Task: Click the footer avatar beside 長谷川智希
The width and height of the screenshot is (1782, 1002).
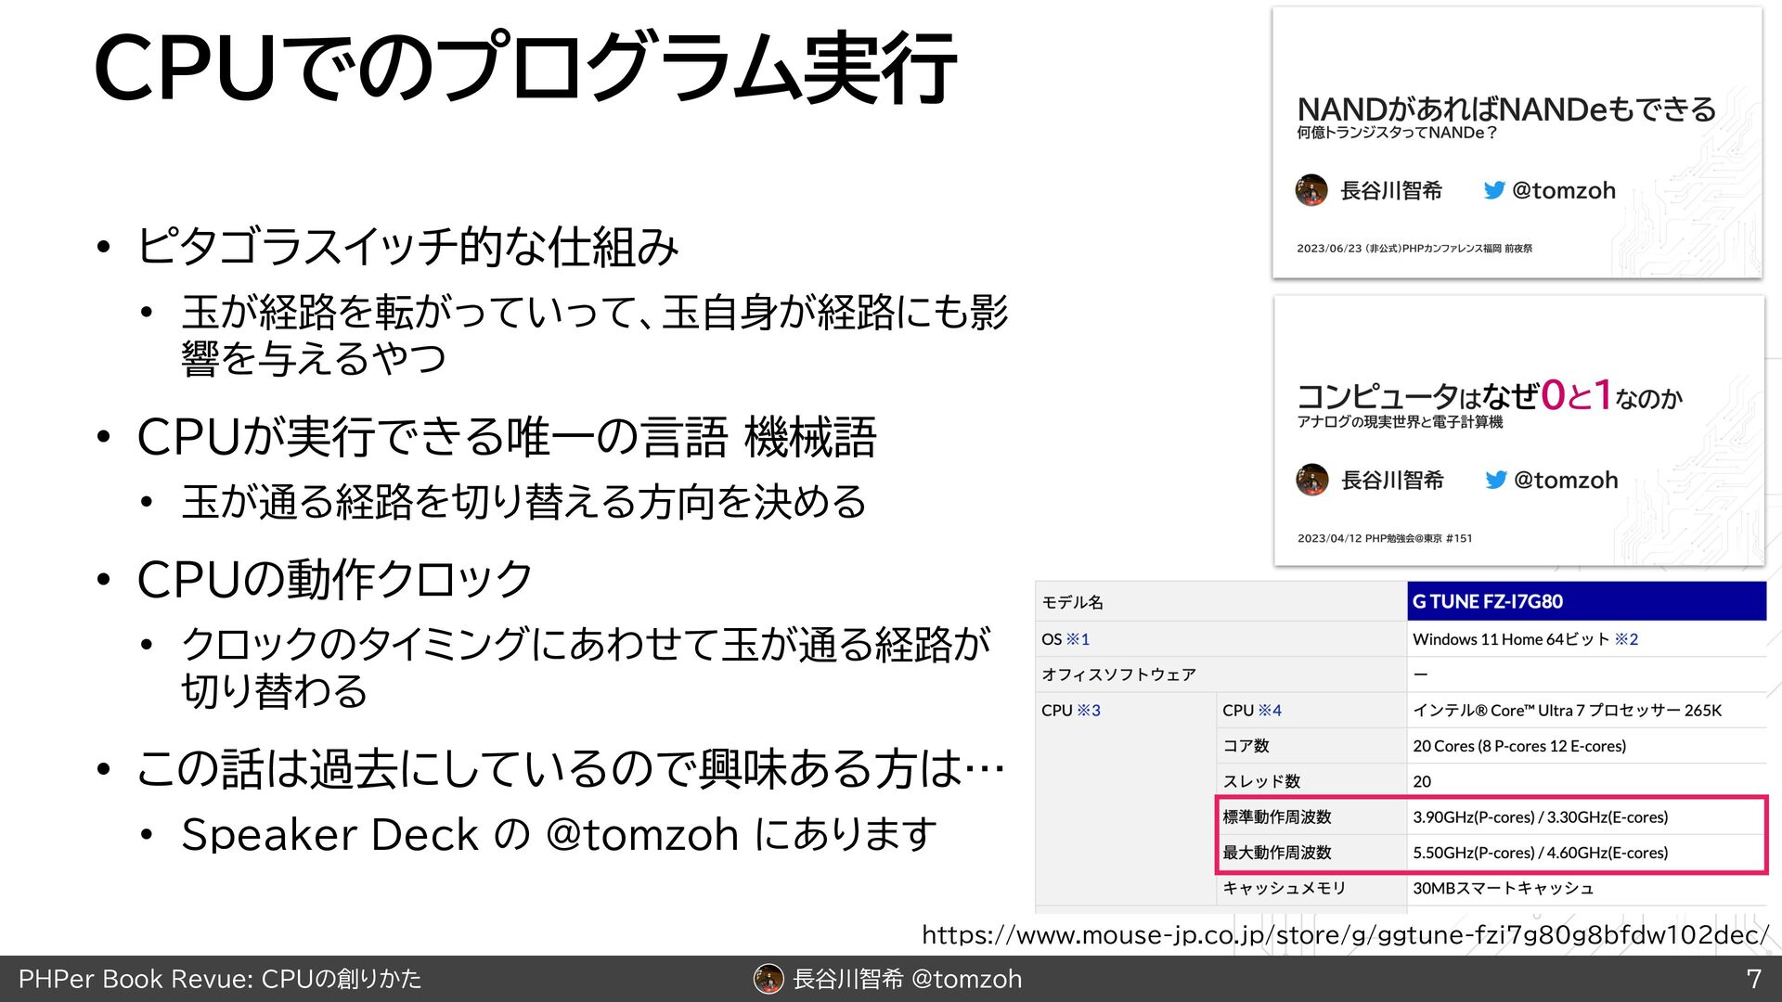Action: pos(768,979)
